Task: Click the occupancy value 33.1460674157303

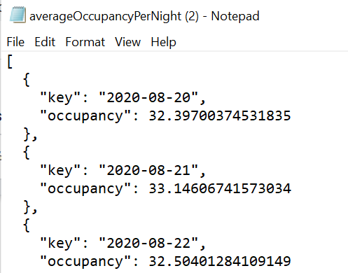Action: pos(220,188)
